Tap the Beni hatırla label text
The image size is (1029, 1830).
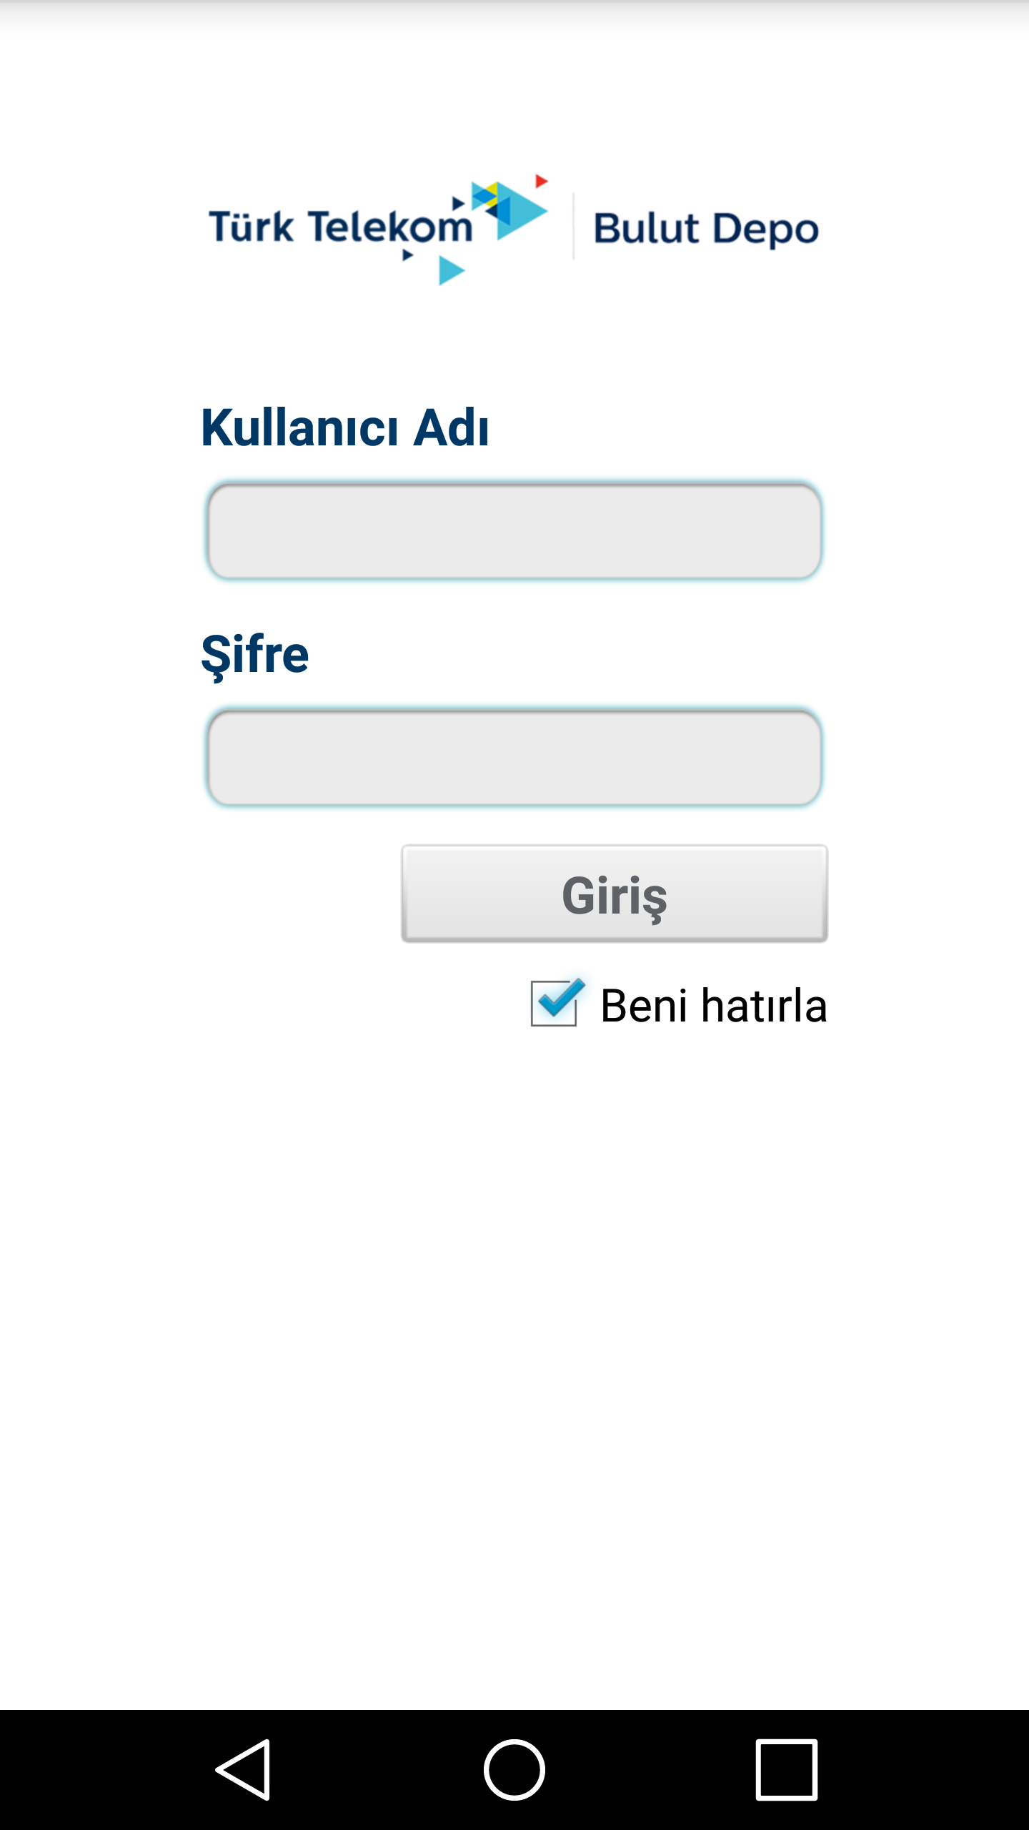[713, 1006]
